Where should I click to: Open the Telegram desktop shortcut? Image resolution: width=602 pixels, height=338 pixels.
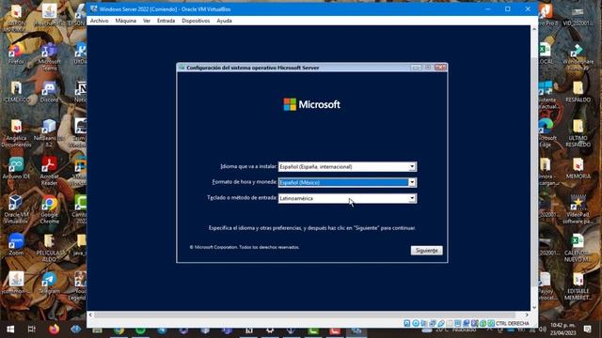pyautogui.click(x=49, y=284)
